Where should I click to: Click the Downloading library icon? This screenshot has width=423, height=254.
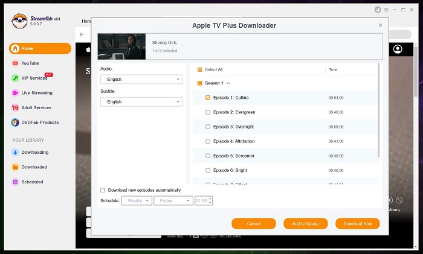click(x=15, y=152)
